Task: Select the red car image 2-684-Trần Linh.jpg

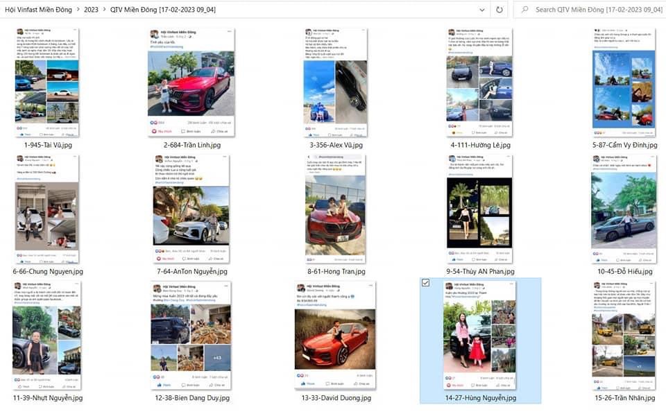Action: click(191, 82)
